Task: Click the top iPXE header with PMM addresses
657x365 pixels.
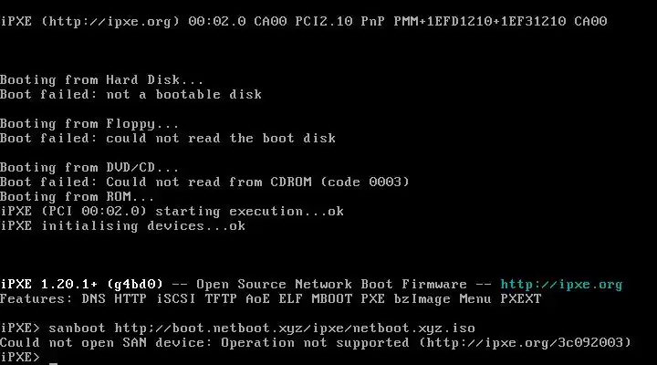Action: (x=304, y=21)
